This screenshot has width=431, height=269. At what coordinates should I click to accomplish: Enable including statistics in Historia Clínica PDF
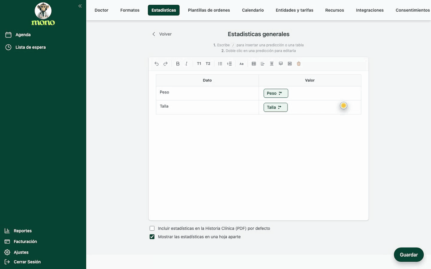(152, 229)
